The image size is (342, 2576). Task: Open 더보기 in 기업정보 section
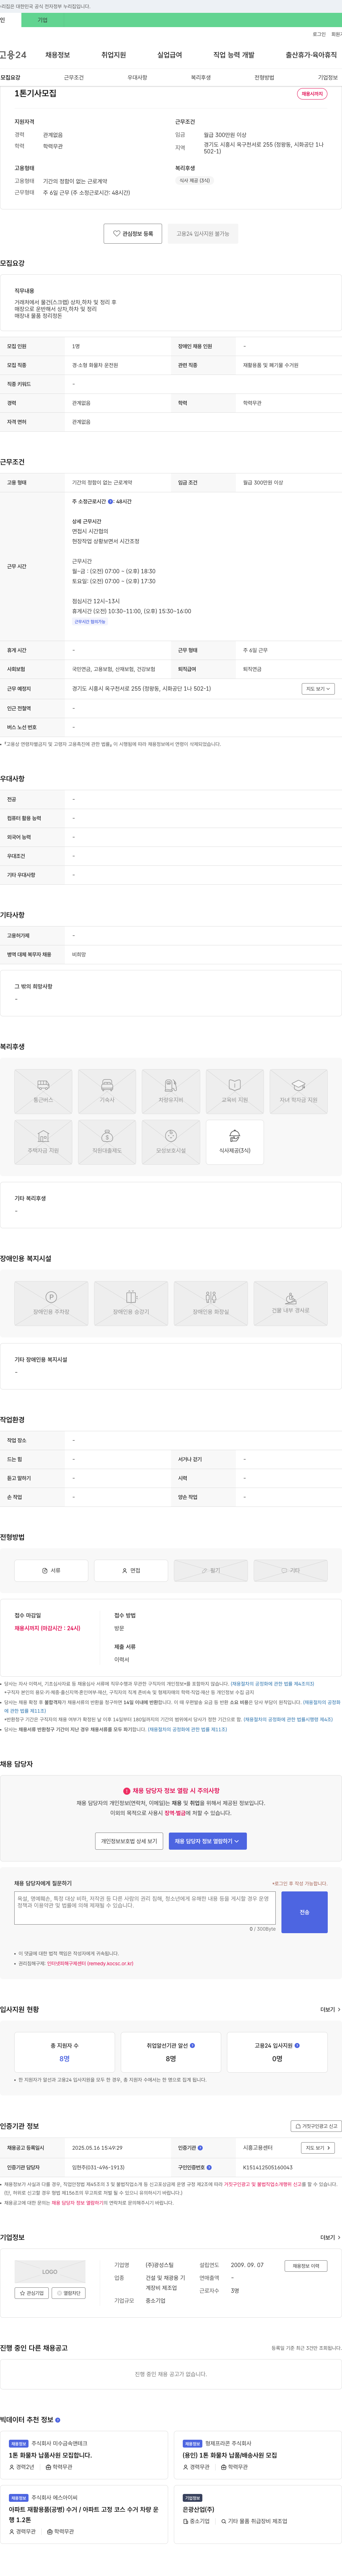[330, 2237]
